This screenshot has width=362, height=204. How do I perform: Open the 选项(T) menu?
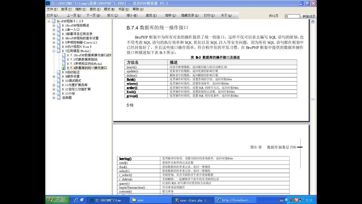point(66,9)
